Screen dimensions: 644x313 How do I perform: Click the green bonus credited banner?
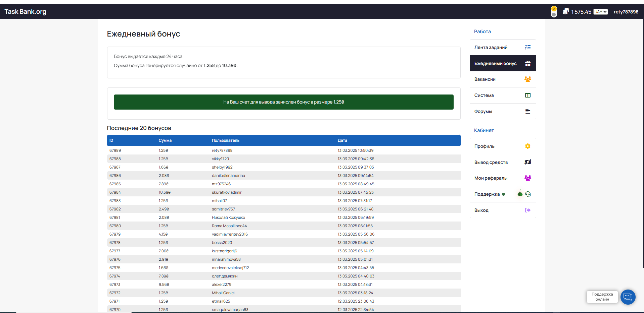coord(283,102)
